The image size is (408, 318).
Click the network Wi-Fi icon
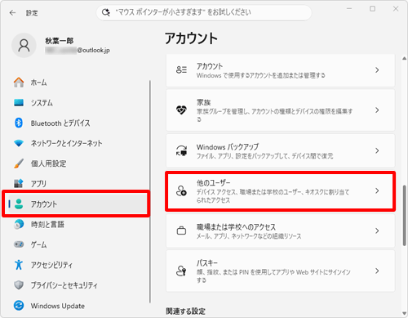19,143
